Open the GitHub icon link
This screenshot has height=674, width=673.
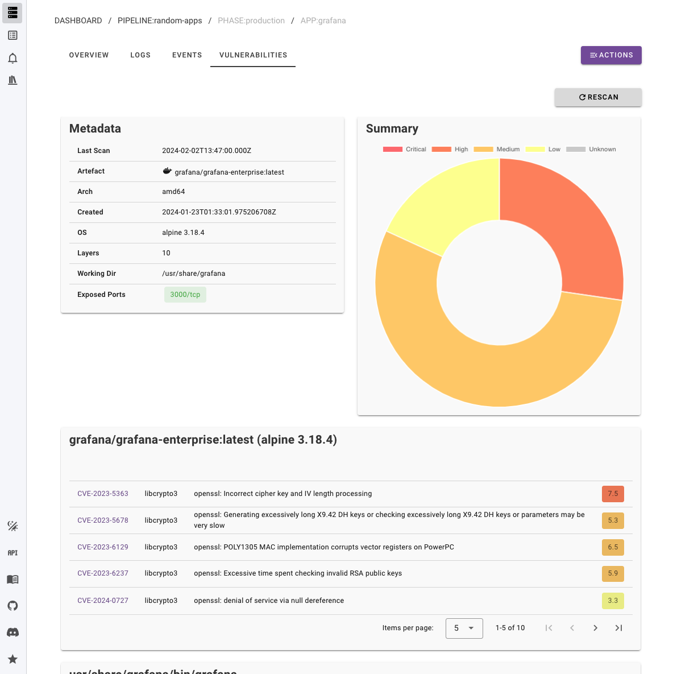(x=13, y=606)
